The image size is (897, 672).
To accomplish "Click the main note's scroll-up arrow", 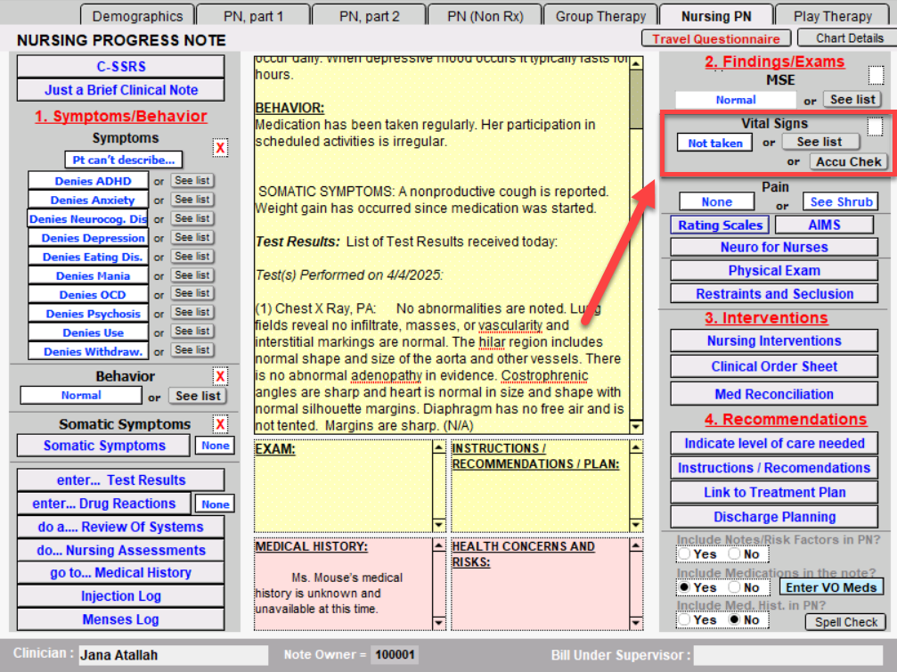I will (635, 63).
